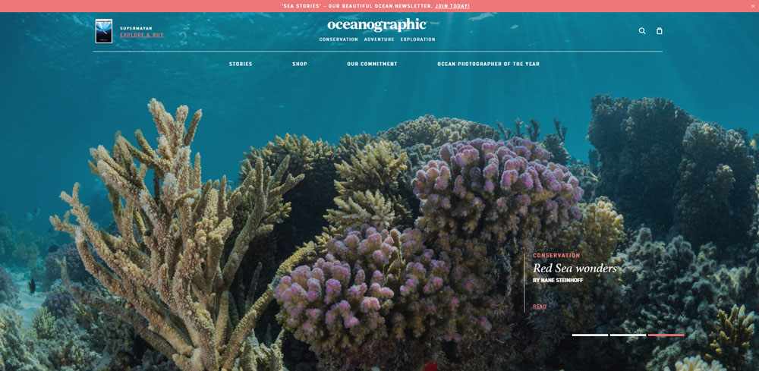Screen dimensions: 759x371
Task: Click the oceanographic logo
Action: tap(377, 25)
